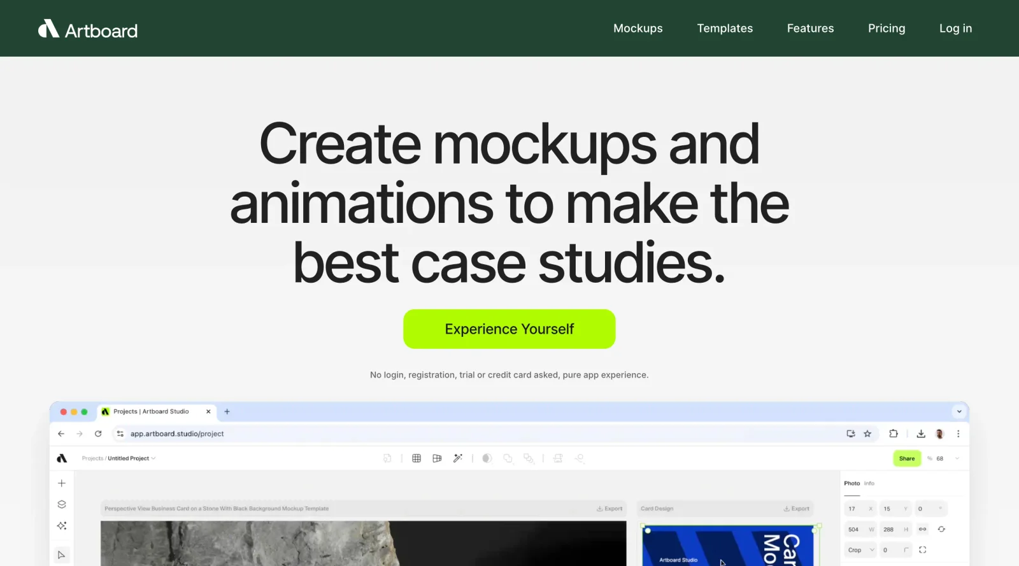This screenshot has height=566, width=1019.
Task: Click the browser forward arrow
Action: click(x=80, y=434)
